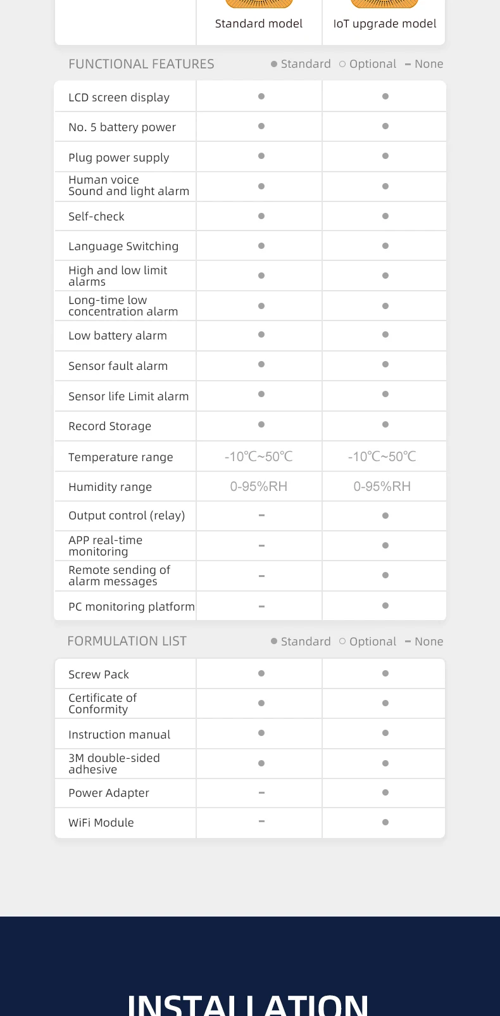Click the FORMULATION LIST section heading
This screenshot has height=1016, width=500.
click(127, 641)
